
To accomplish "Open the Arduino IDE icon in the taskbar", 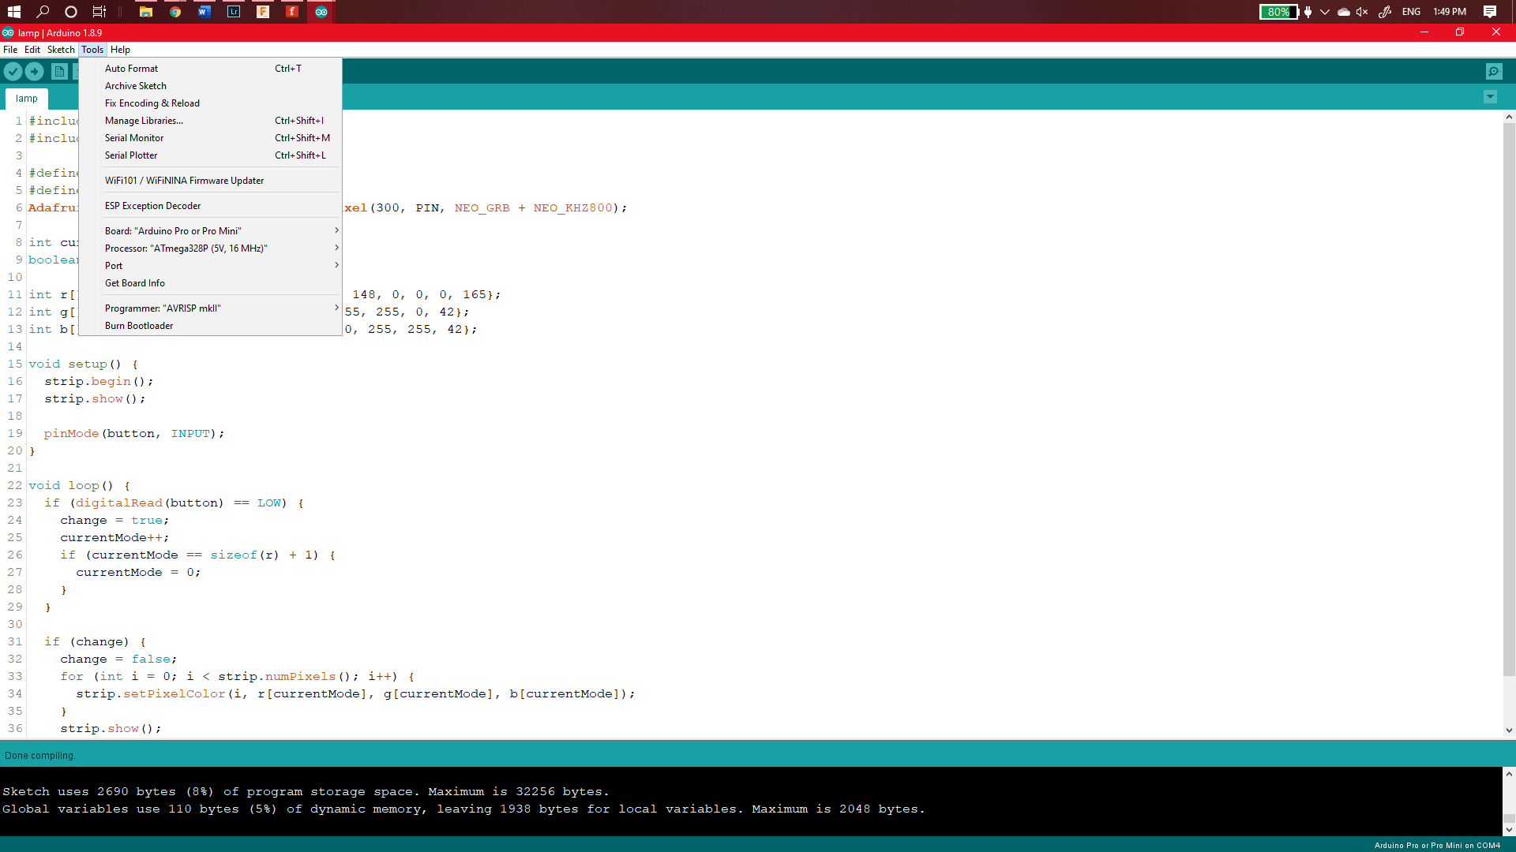I will click(321, 12).
